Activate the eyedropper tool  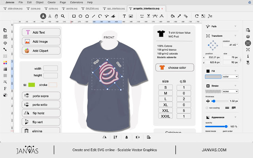(x=179, y=16)
